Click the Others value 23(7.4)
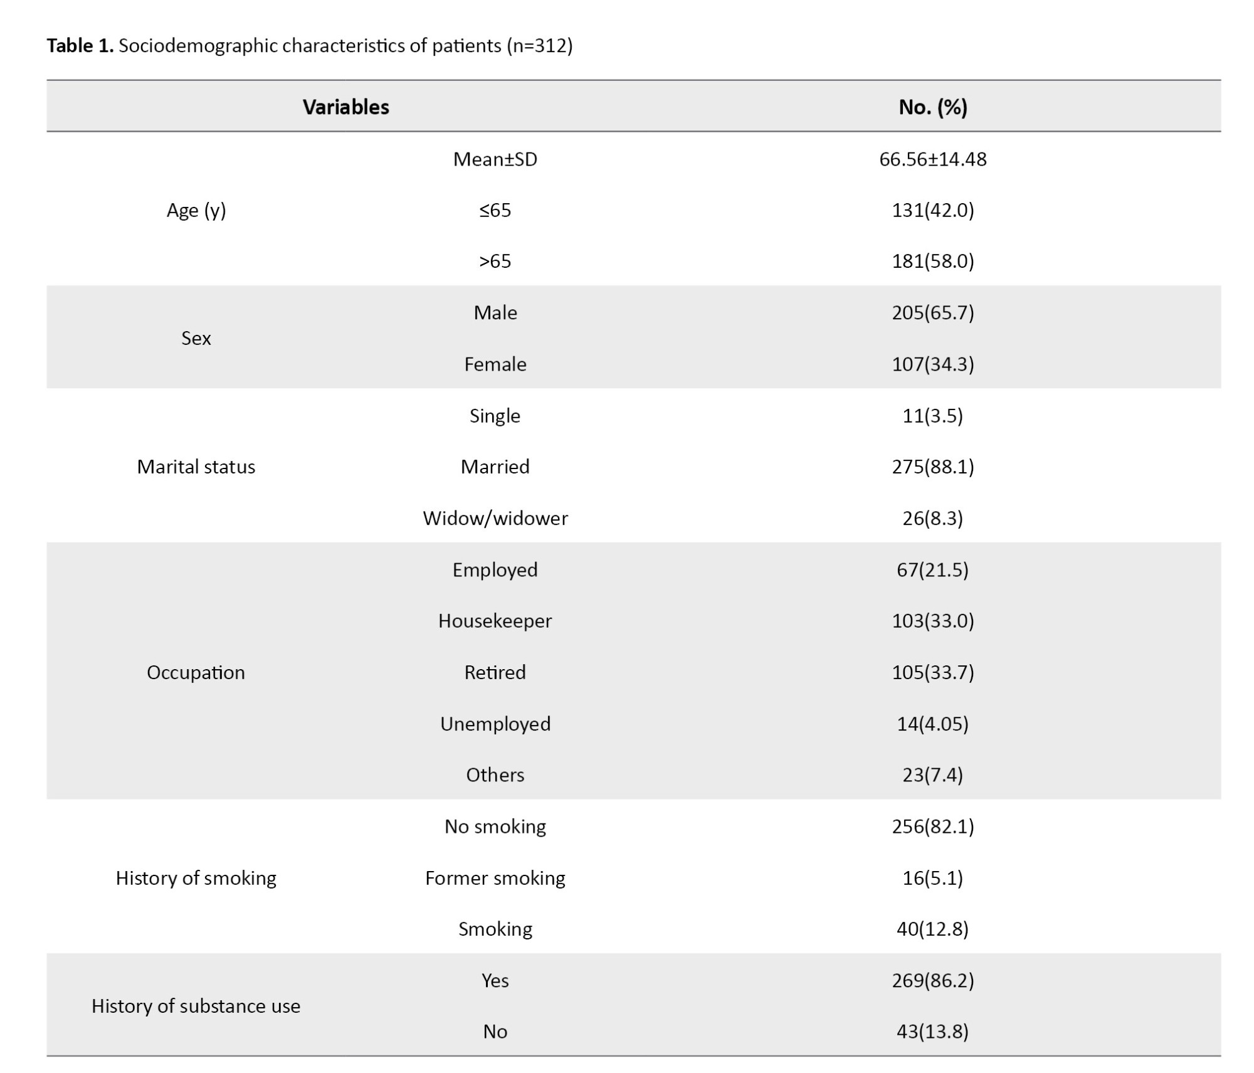1254x1073 pixels. 932,774
